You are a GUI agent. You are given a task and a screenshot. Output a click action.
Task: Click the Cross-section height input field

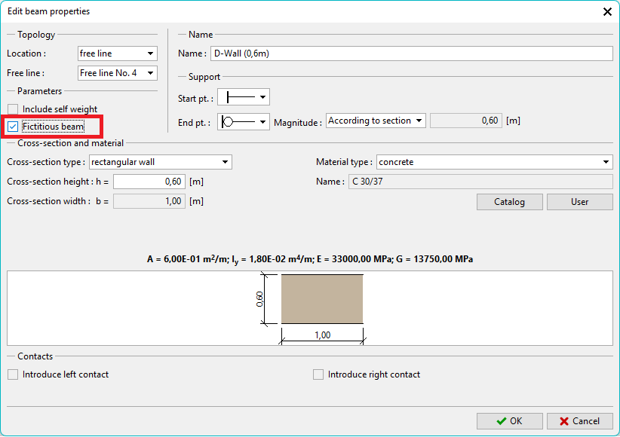click(x=149, y=182)
